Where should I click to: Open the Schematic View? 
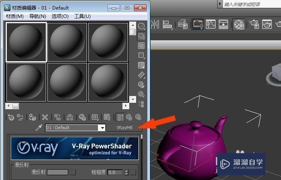(x=223, y=24)
